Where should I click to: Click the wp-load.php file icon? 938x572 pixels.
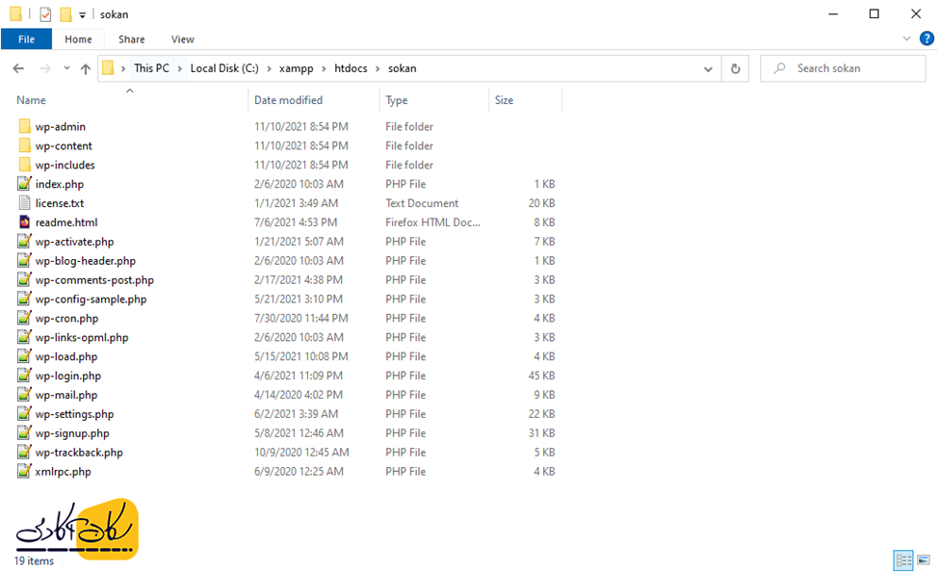[24, 356]
